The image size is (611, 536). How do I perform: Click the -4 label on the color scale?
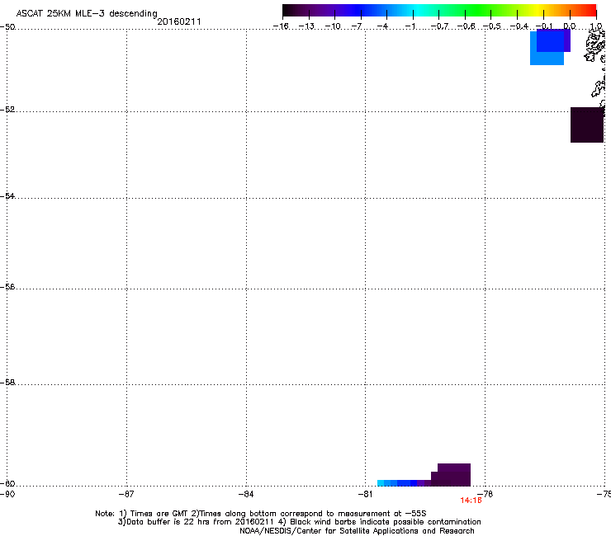[382, 26]
